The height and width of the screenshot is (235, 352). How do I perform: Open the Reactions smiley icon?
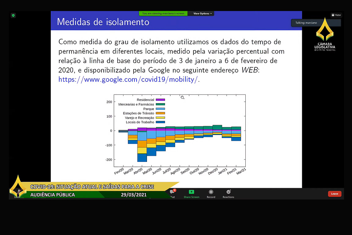coord(228,192)
